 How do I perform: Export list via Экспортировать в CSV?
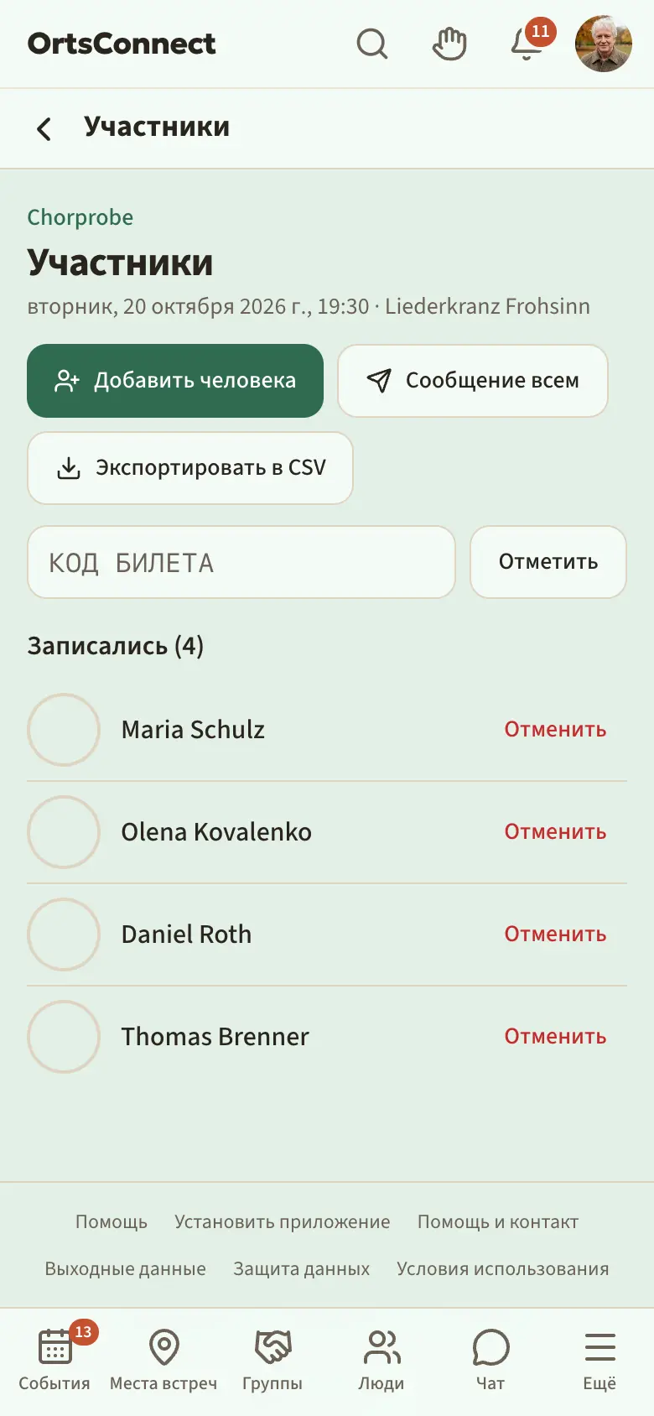190,468
